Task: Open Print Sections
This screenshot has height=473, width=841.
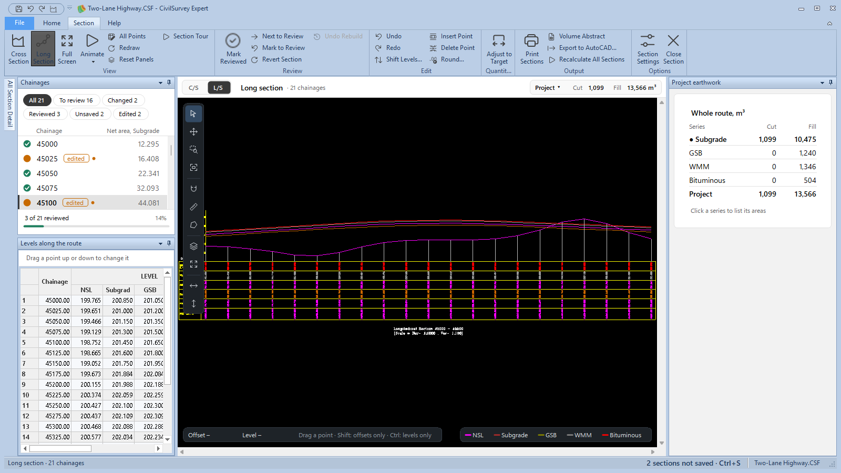Action: (x=531, y=49)
